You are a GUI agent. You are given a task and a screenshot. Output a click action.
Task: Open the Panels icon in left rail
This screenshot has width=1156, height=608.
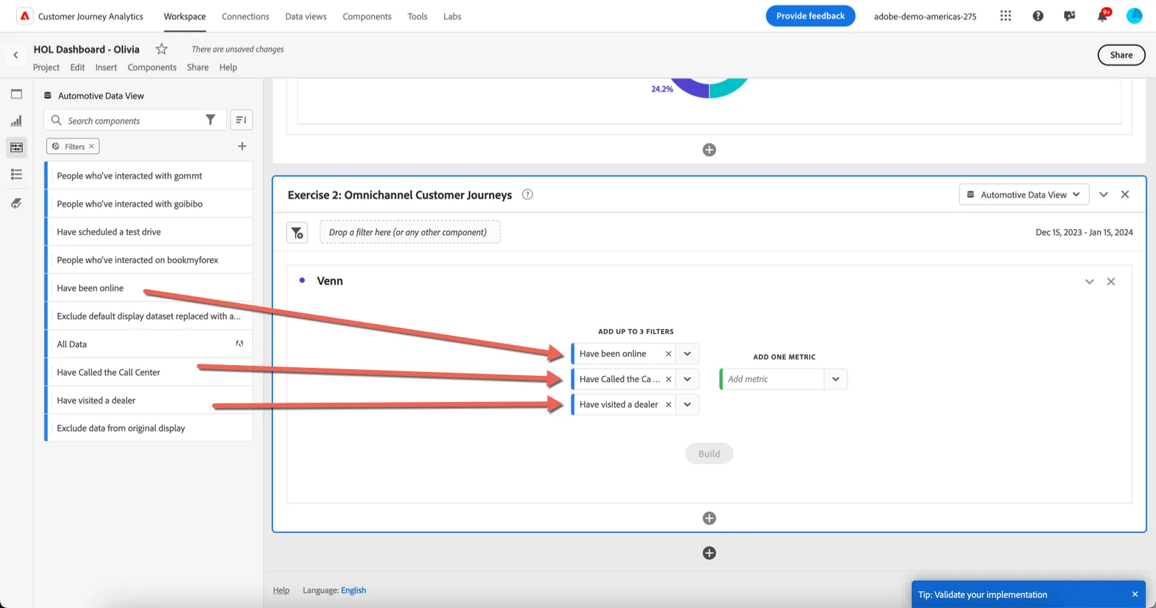point(17,94)
